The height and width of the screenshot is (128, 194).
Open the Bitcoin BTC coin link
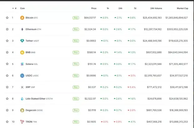coord(32,18)
